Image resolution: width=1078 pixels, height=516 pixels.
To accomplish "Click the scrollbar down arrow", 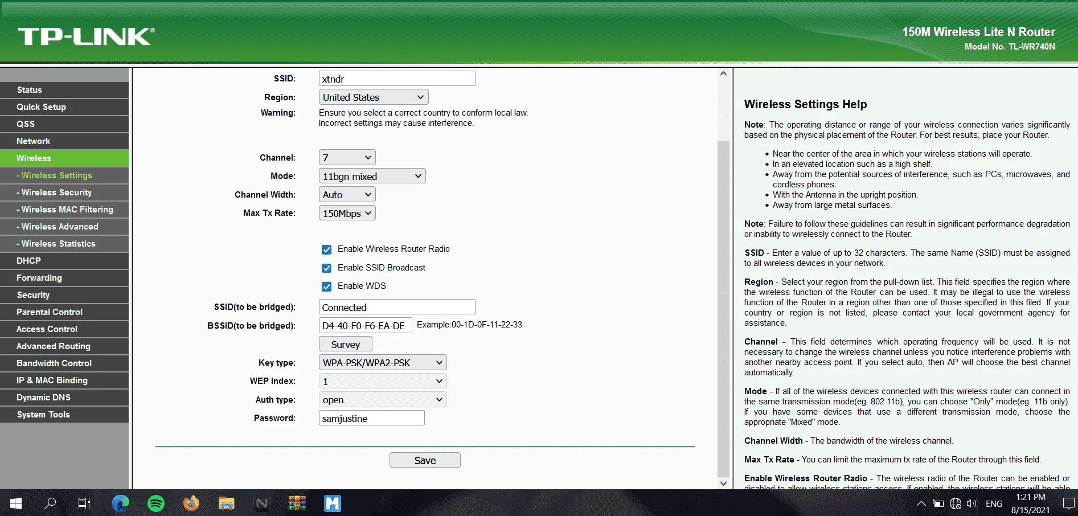I will coord(723,484).
